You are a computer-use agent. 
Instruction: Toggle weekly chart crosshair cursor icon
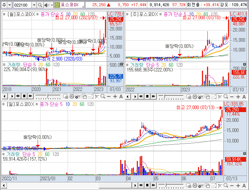tap(220, 96)
